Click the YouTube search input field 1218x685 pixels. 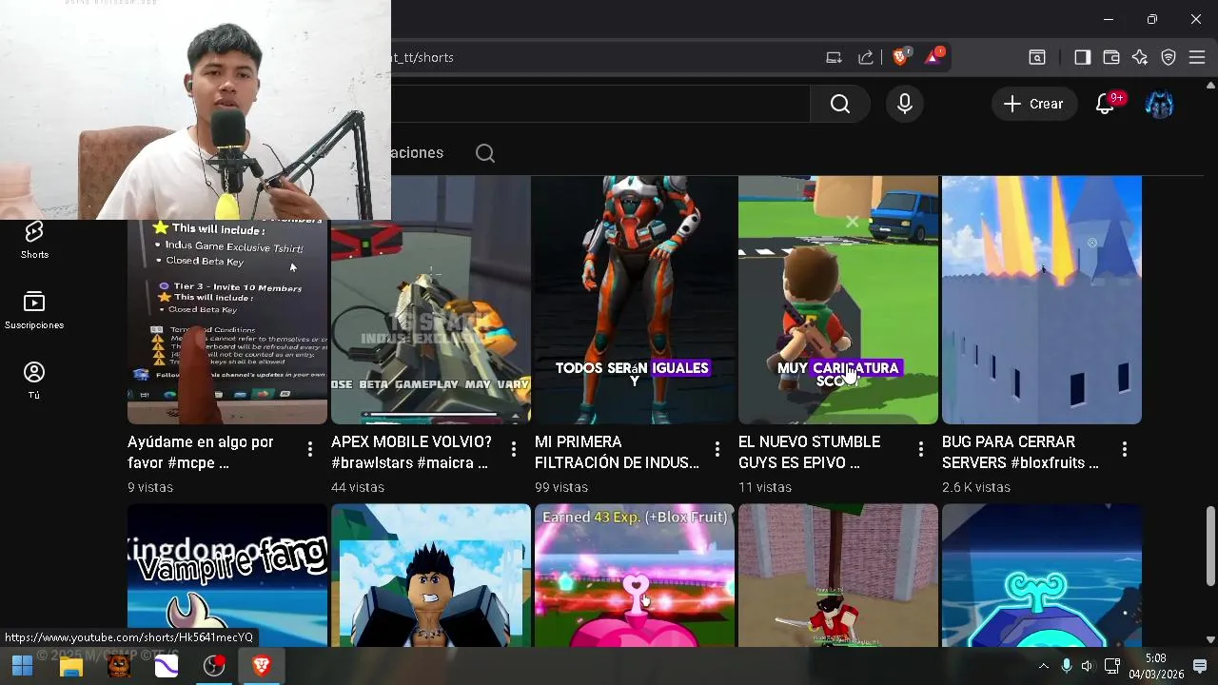click(599, 104)
